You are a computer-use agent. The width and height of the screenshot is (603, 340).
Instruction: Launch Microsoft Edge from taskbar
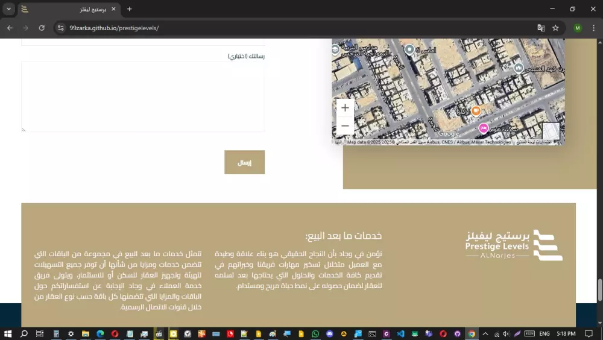coord(100,334)
